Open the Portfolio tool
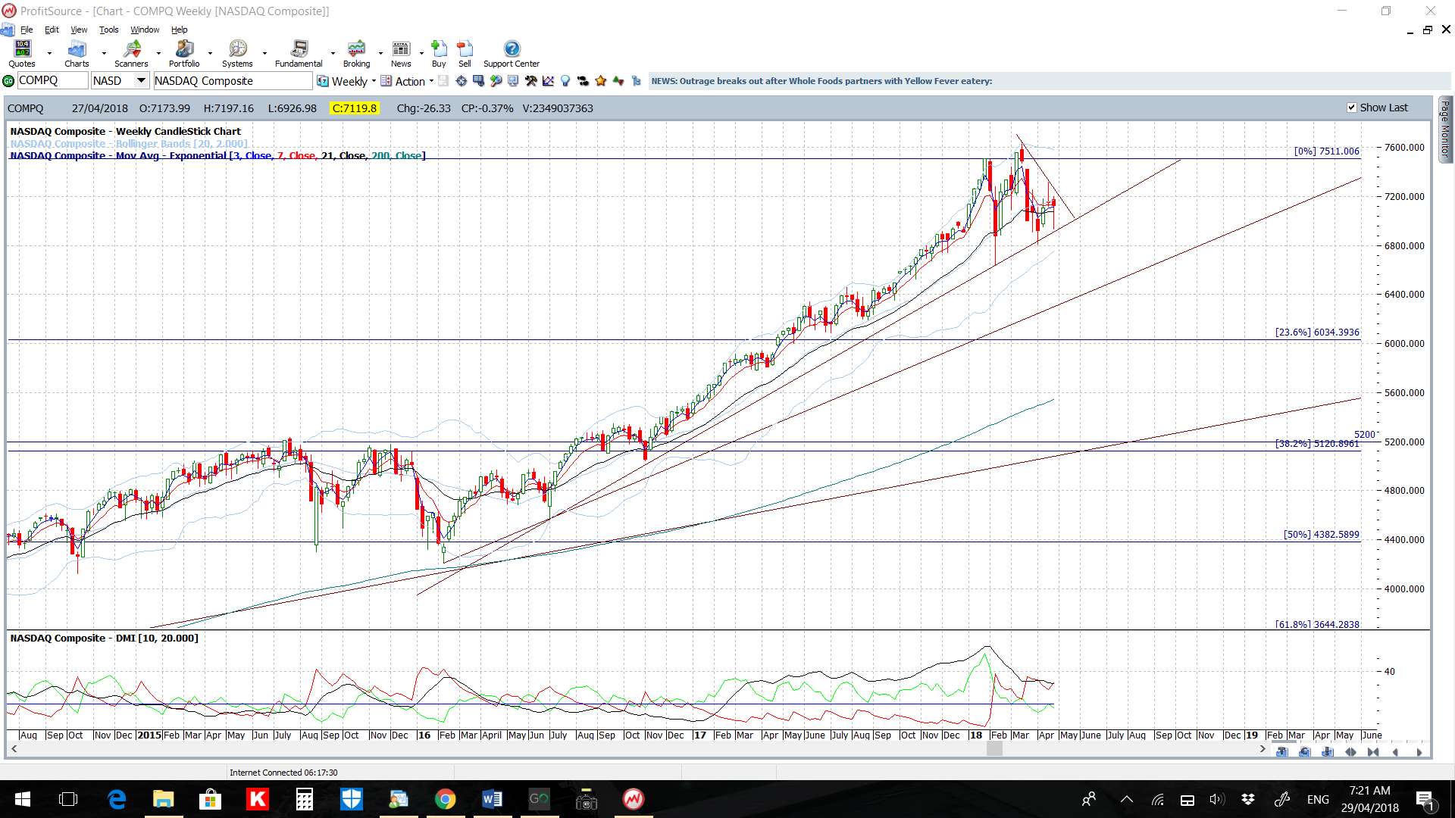Image resolution: width=1455 pixels, height=818 pixels. (x=184, y=55)
